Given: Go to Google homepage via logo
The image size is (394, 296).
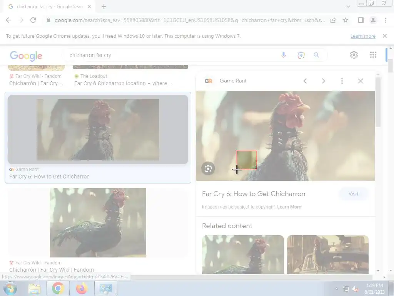Looking at the screenshot, I should 26,55.
